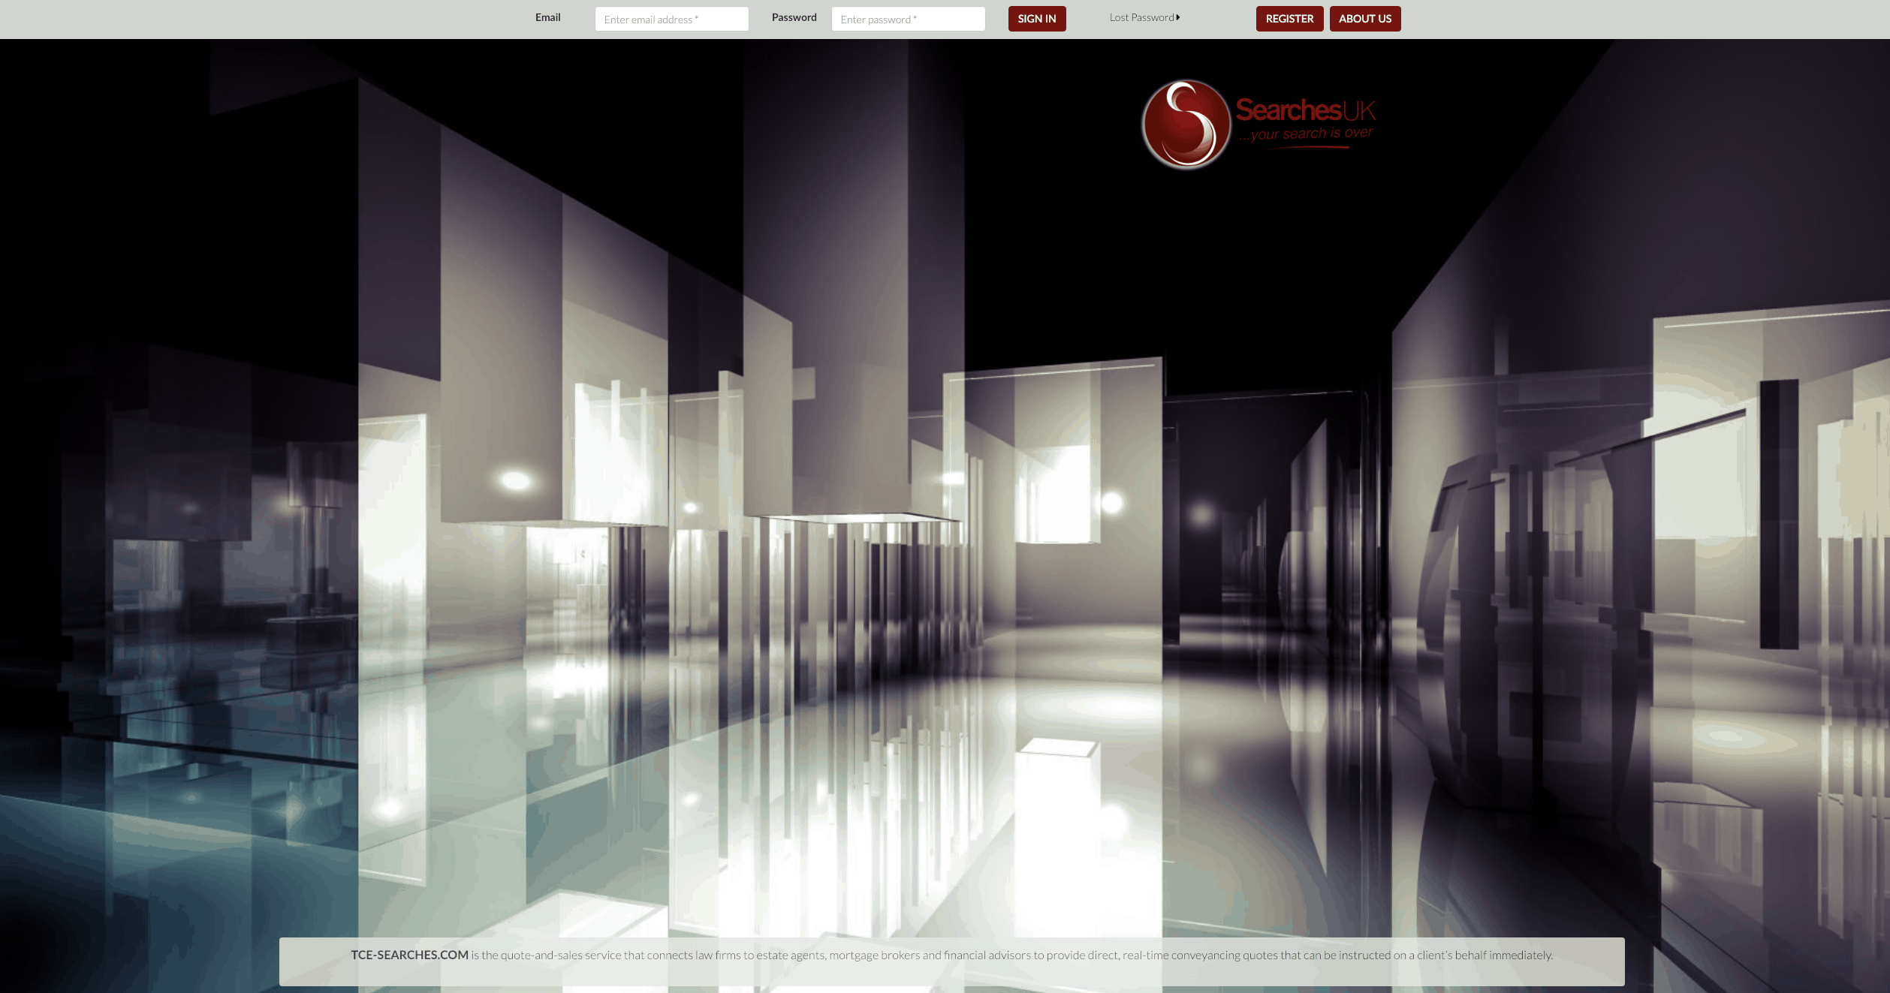Click the 'Password' field label
Screen dimensions: 1890x993
tap(794, 17)
